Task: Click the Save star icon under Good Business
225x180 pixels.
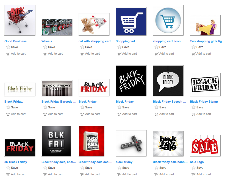Action: 8,47
